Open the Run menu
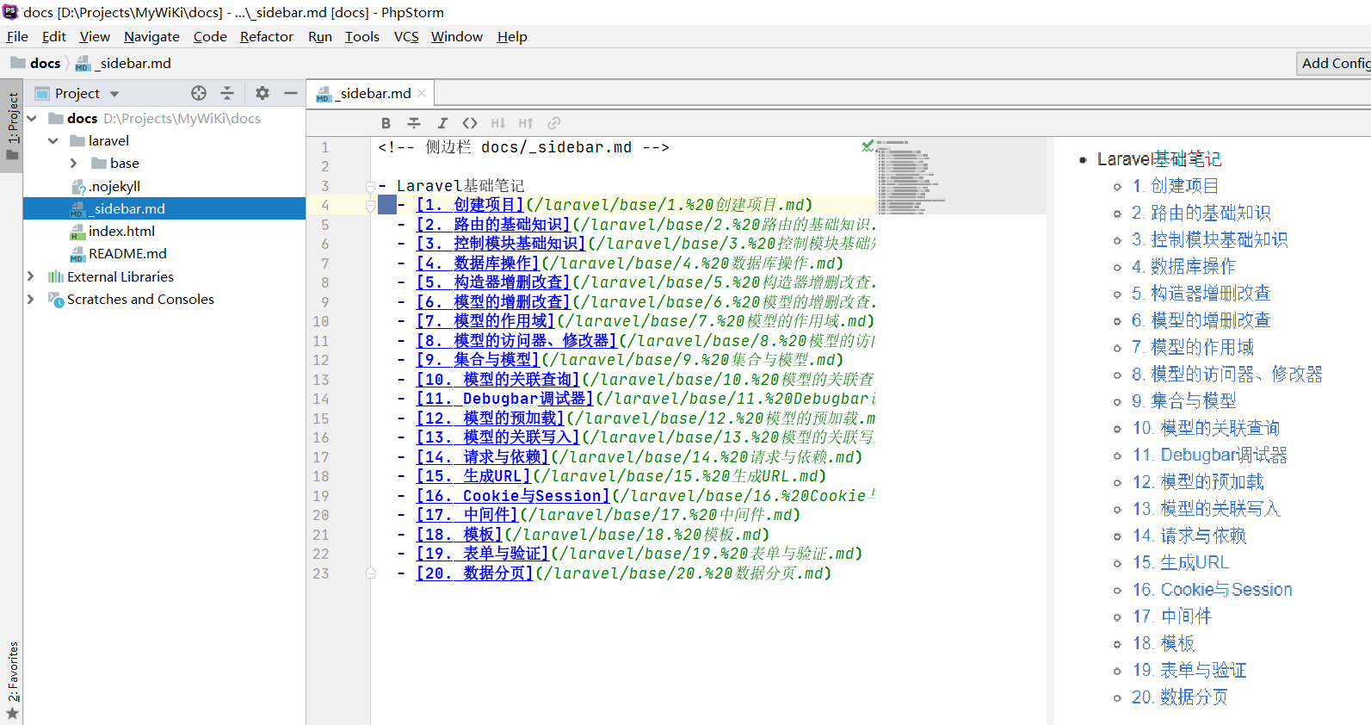This screenshot has height=725, width=1371. point(320,36)
